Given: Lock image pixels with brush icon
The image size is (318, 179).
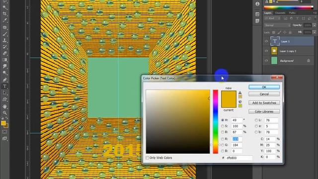Looking at the screenshot, I should [279, 32].
